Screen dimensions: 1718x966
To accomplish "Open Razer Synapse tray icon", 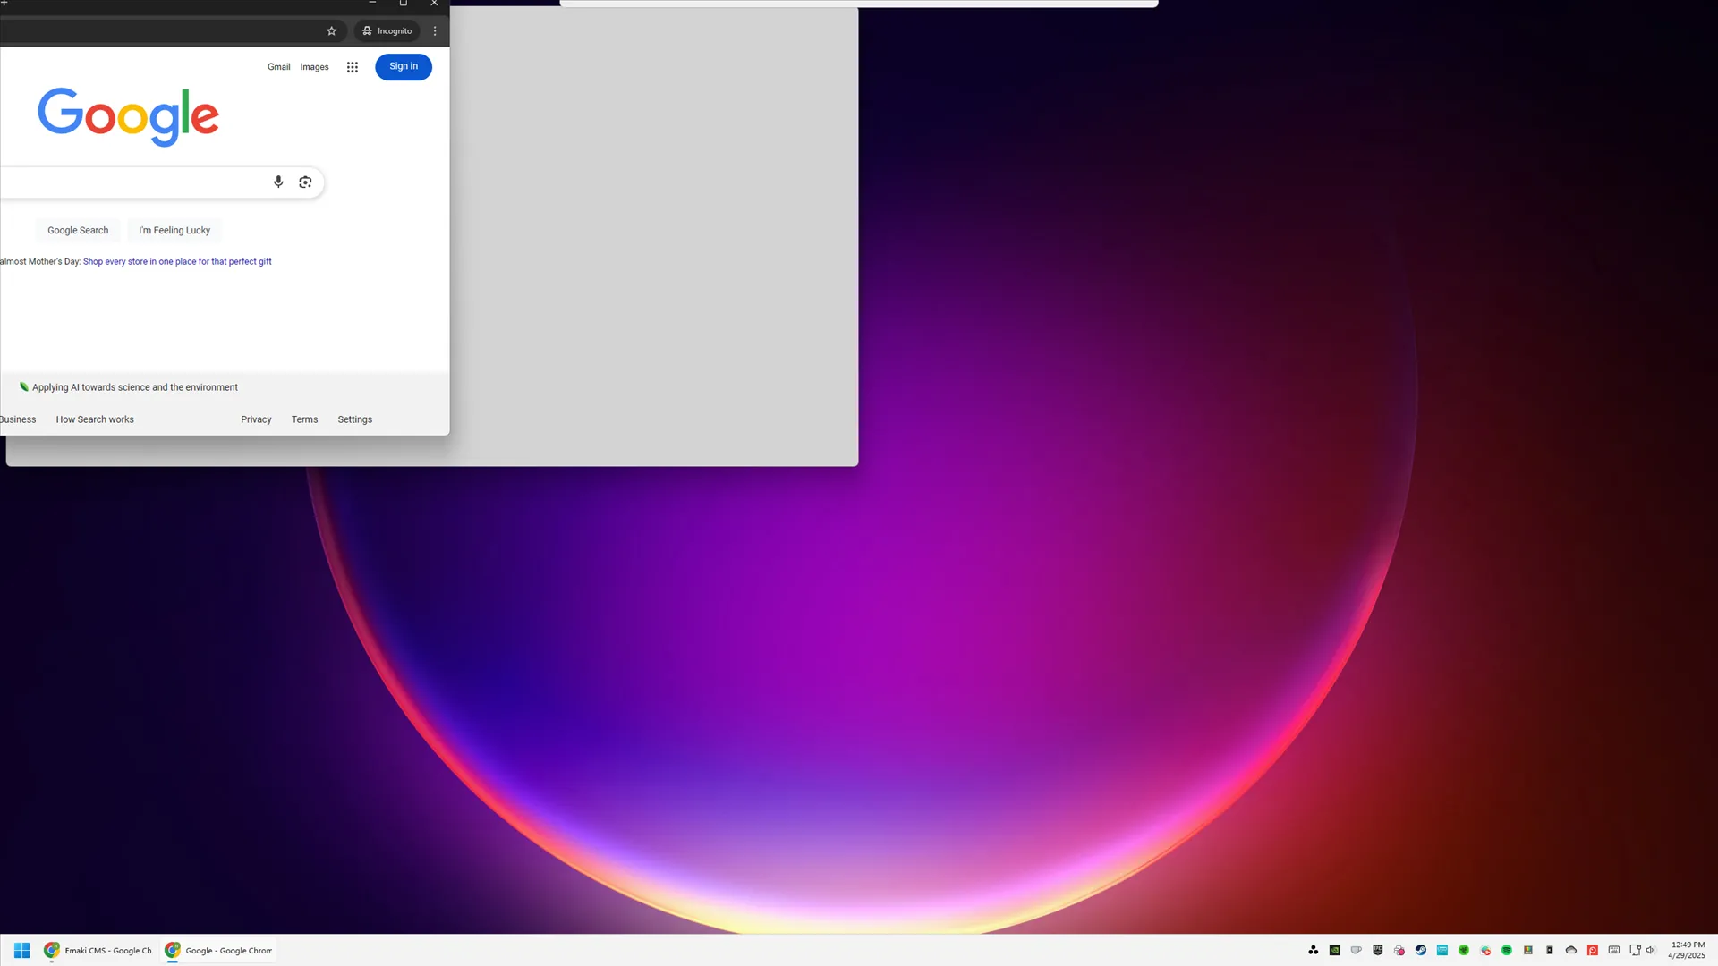I will pyautogui.click(x=1464, y=950).
